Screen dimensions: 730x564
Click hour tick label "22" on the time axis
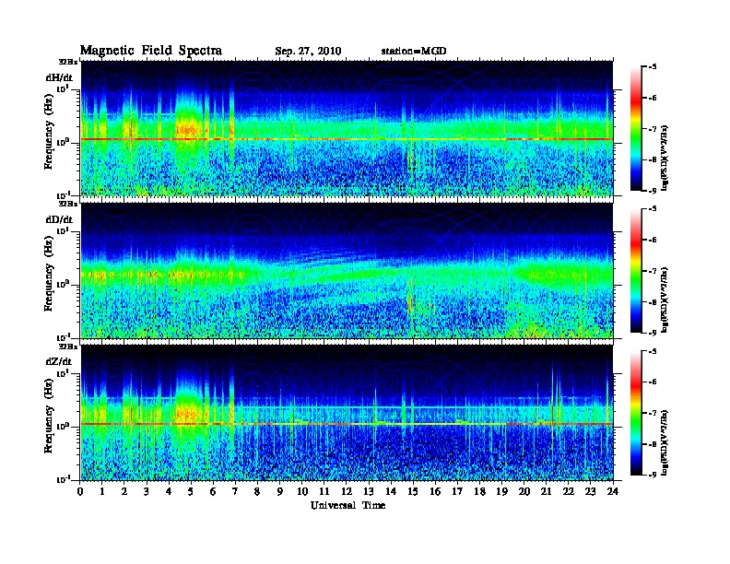(x=569, y=492)
